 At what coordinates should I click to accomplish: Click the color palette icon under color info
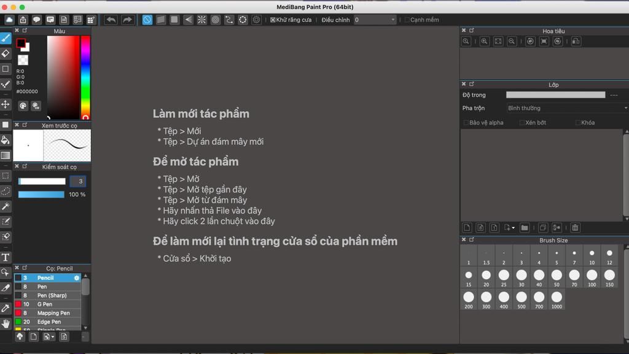tap(23, 106)
